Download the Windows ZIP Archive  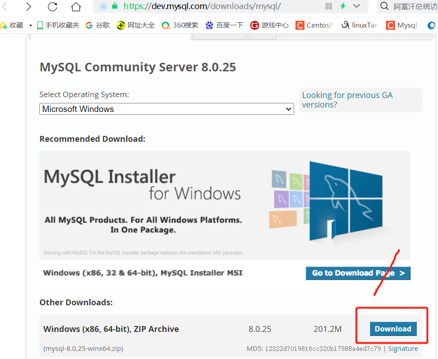(x=393, y=329)
